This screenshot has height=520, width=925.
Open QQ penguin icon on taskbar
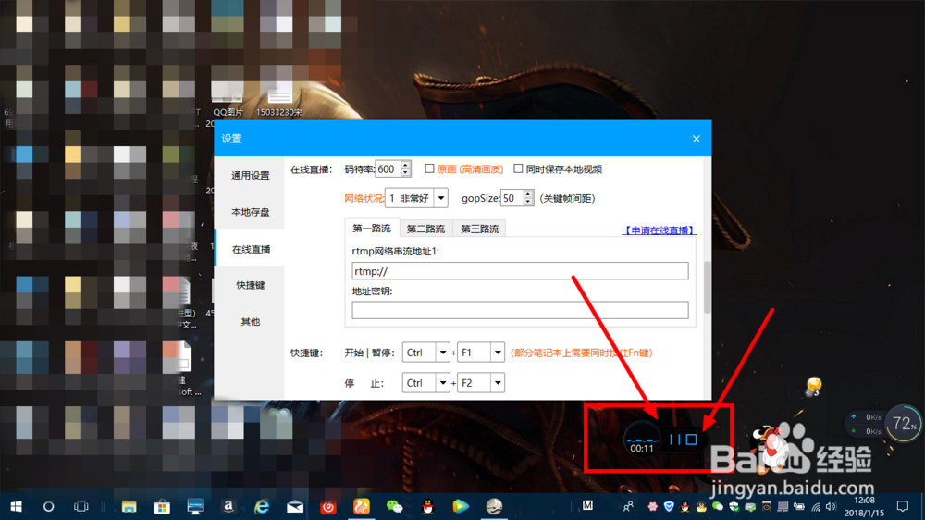427,506
